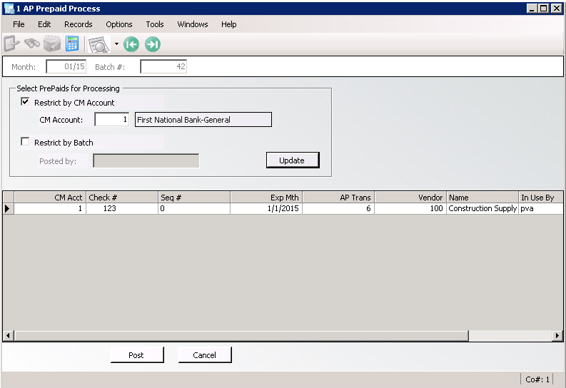Click the In Use By column header
Viewport: 566px width, 388px height.
(541, 198)
